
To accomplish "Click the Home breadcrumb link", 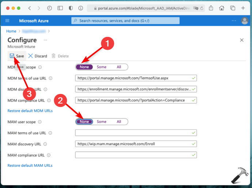I will click(11, 31).
